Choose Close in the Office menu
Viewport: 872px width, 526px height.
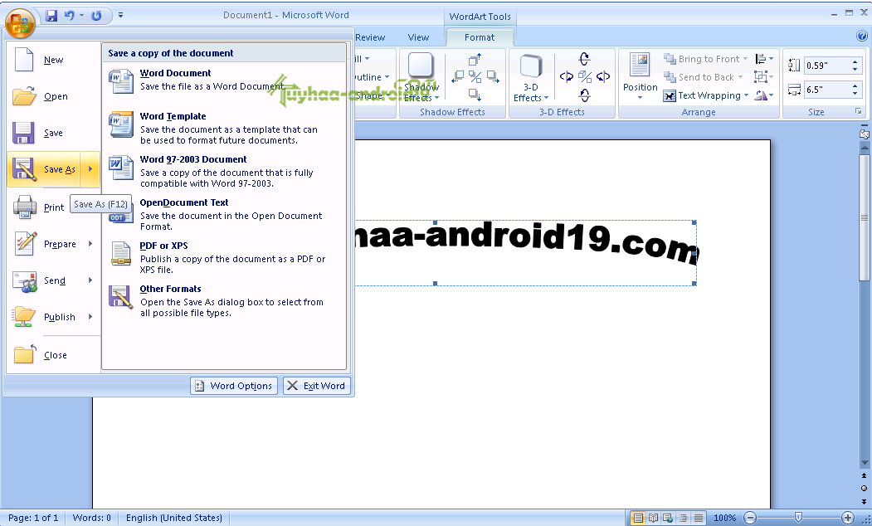click(53, 355)
